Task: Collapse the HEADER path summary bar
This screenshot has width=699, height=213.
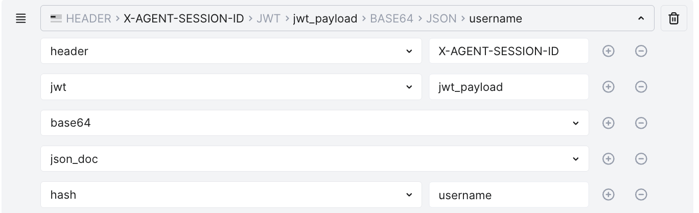Action: click(x=641, y=19)
